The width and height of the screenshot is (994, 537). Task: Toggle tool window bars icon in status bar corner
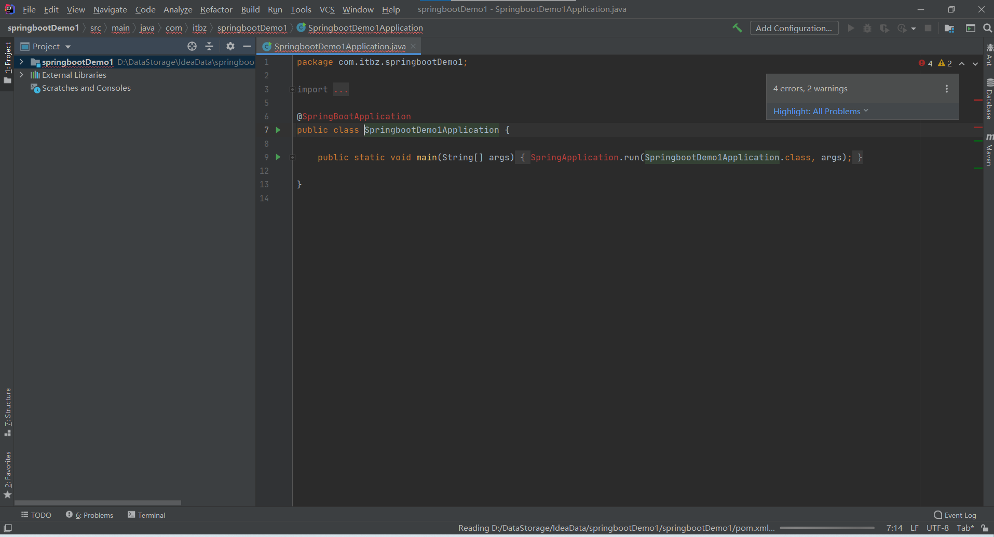pyautogui.click(x=8, y=528)
